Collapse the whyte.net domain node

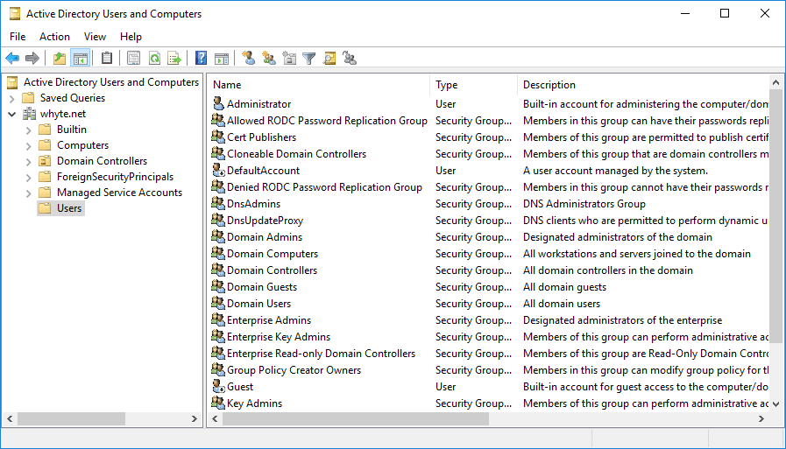tap(12, 114)
